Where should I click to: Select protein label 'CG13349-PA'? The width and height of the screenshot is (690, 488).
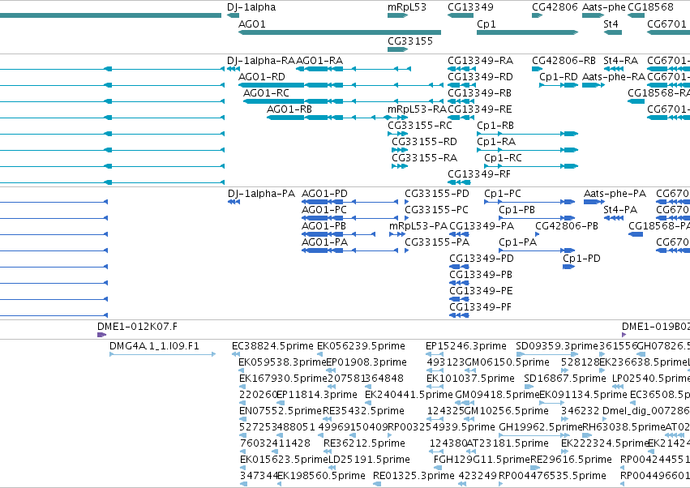click(x=482, y=226)
